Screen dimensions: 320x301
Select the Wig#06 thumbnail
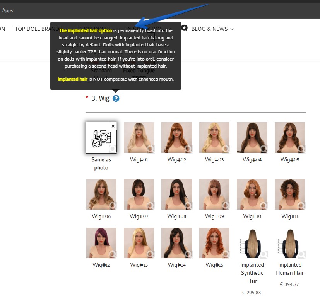click(x=101, y=194)
